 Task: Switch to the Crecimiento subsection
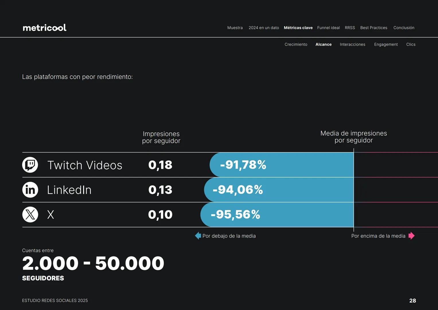tap(296, 44)
